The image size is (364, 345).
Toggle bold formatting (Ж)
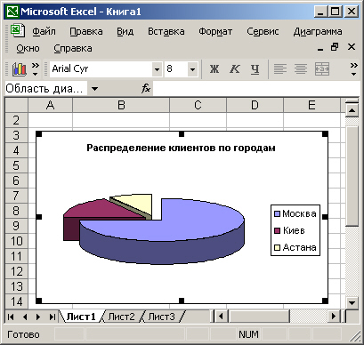pos(214,69)
